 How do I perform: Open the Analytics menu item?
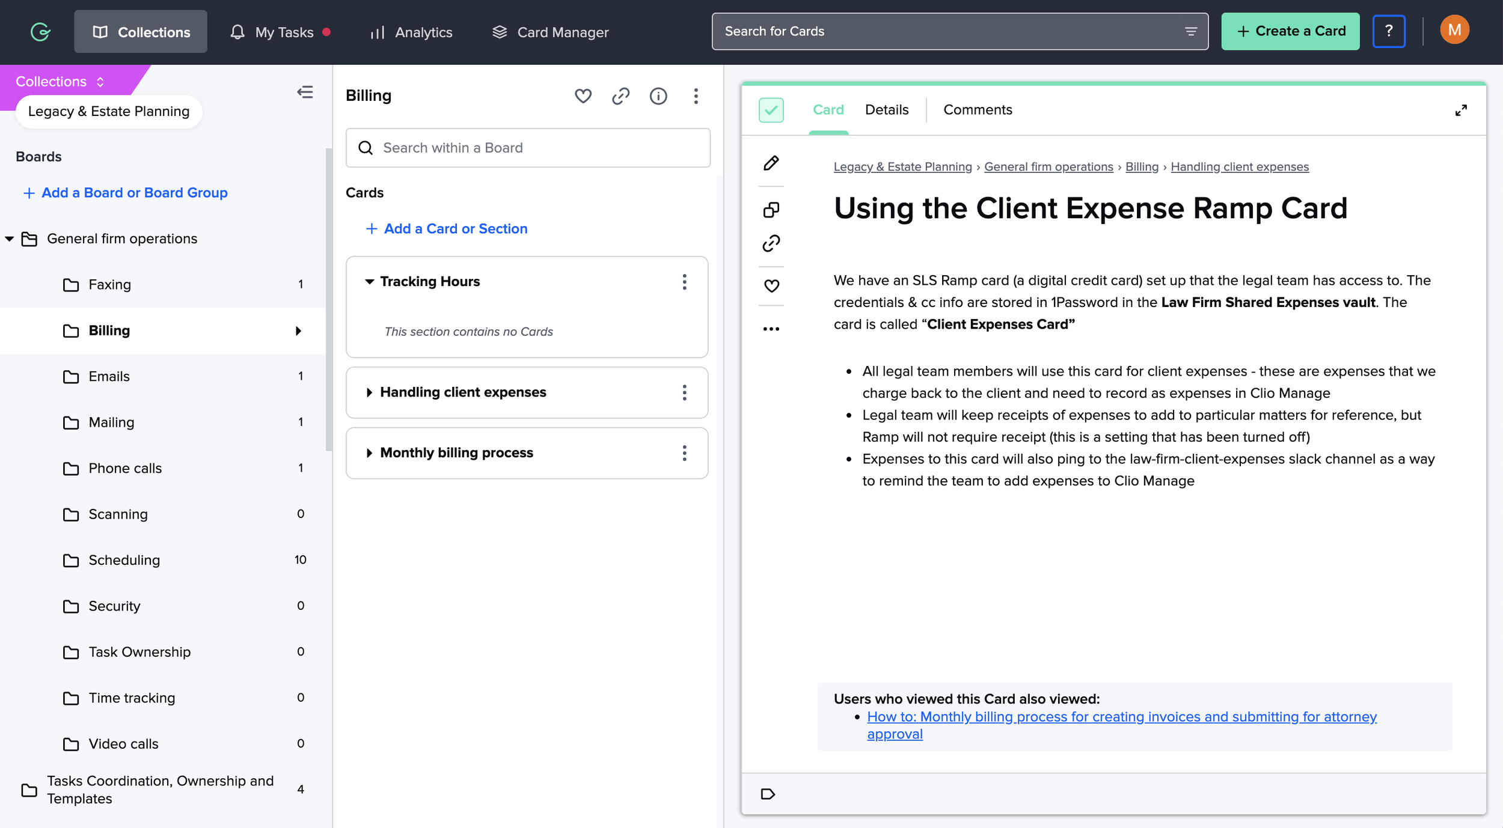412,32
